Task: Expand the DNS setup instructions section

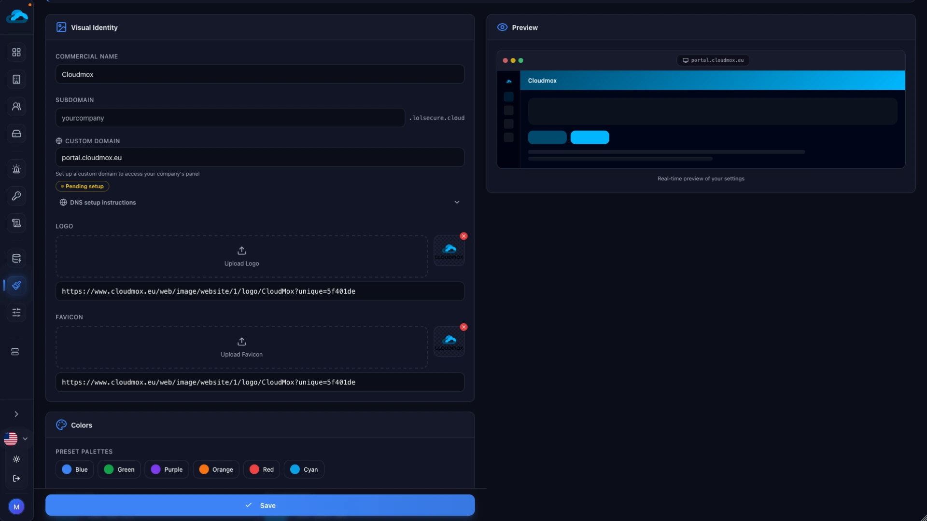Action: tap(260, 203)
